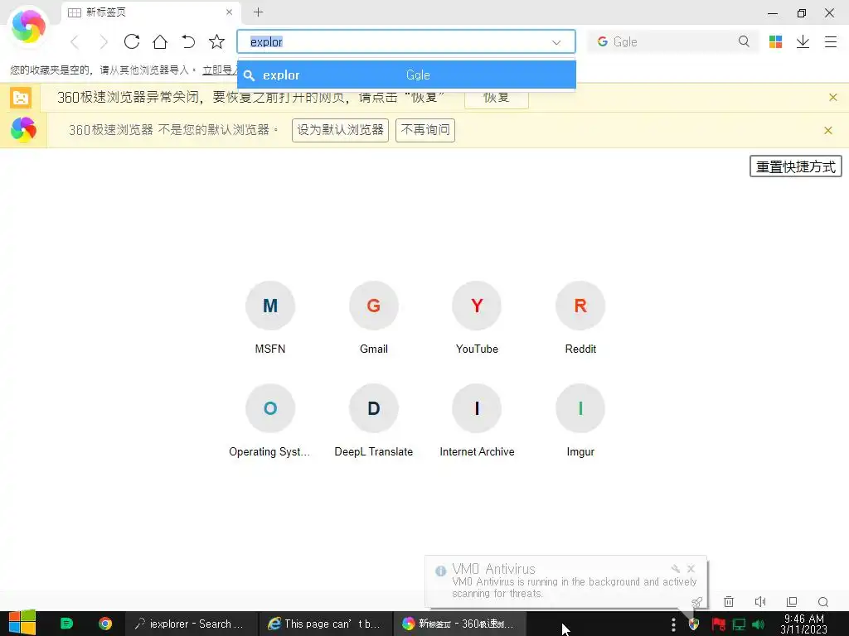This screenshot has width=849, height=636.
Task: Click 设为默认浏览器 button
Action: (x=340, y=130)
